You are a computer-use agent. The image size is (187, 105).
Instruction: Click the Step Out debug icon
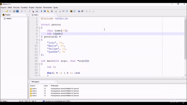93,11
